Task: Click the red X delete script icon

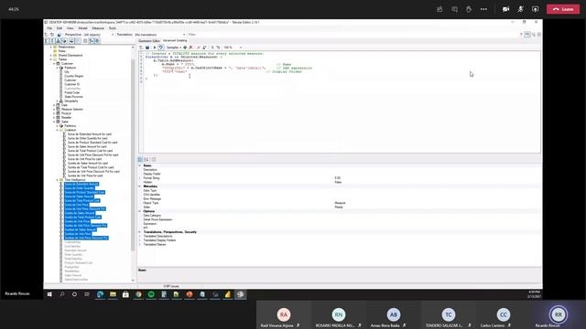Action: [191, 48]
